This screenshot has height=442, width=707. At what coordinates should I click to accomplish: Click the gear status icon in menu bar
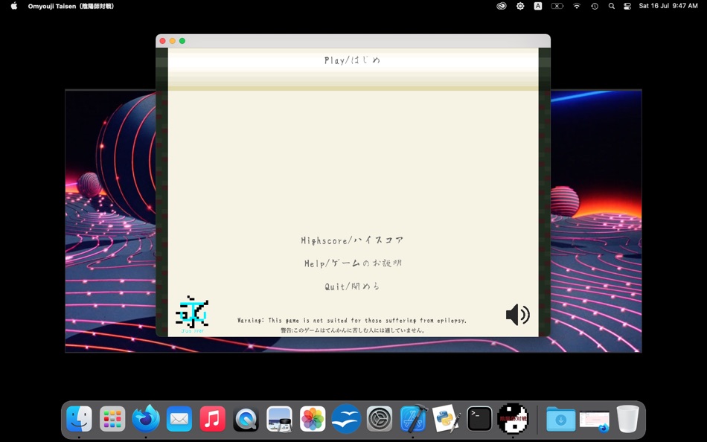520,6
